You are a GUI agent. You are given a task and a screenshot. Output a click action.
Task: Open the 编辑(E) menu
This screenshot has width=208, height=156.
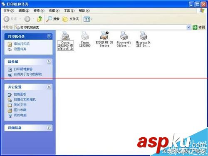[x=24, y=11]
